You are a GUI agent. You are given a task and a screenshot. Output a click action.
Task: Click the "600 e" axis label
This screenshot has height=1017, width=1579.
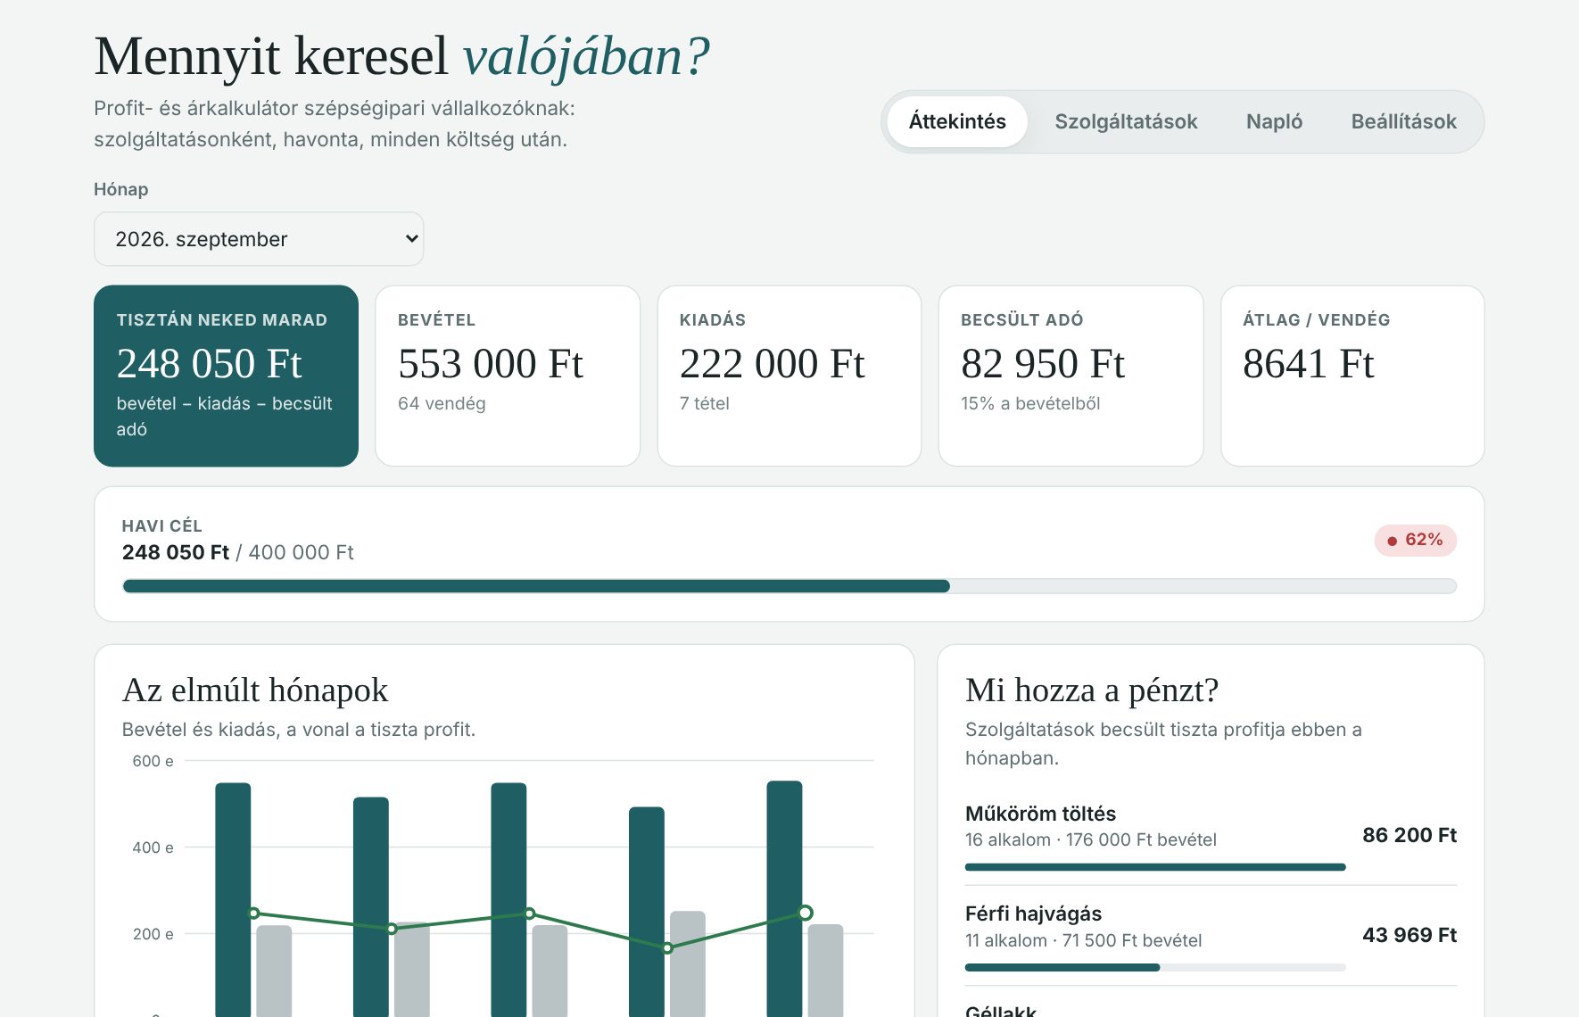[x=153, y=761]
